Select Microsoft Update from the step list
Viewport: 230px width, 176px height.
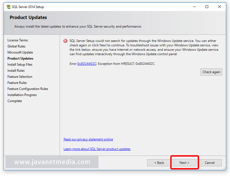point(20,52)
